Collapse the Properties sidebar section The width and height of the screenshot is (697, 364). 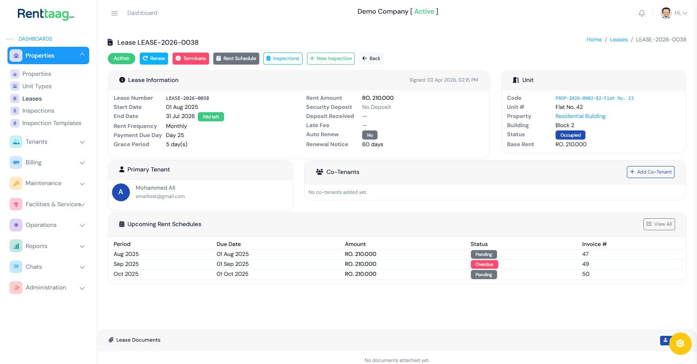pos(82,55)
